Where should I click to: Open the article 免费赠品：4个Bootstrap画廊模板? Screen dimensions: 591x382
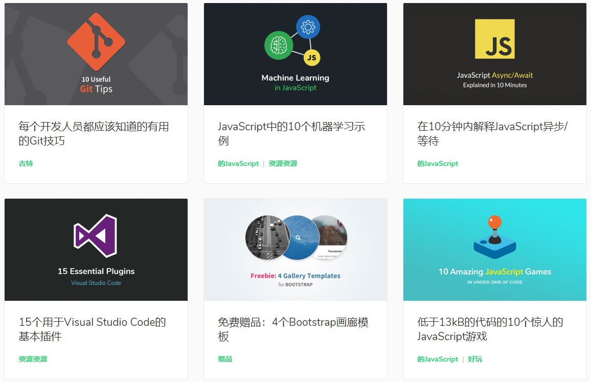coord(293,329)
